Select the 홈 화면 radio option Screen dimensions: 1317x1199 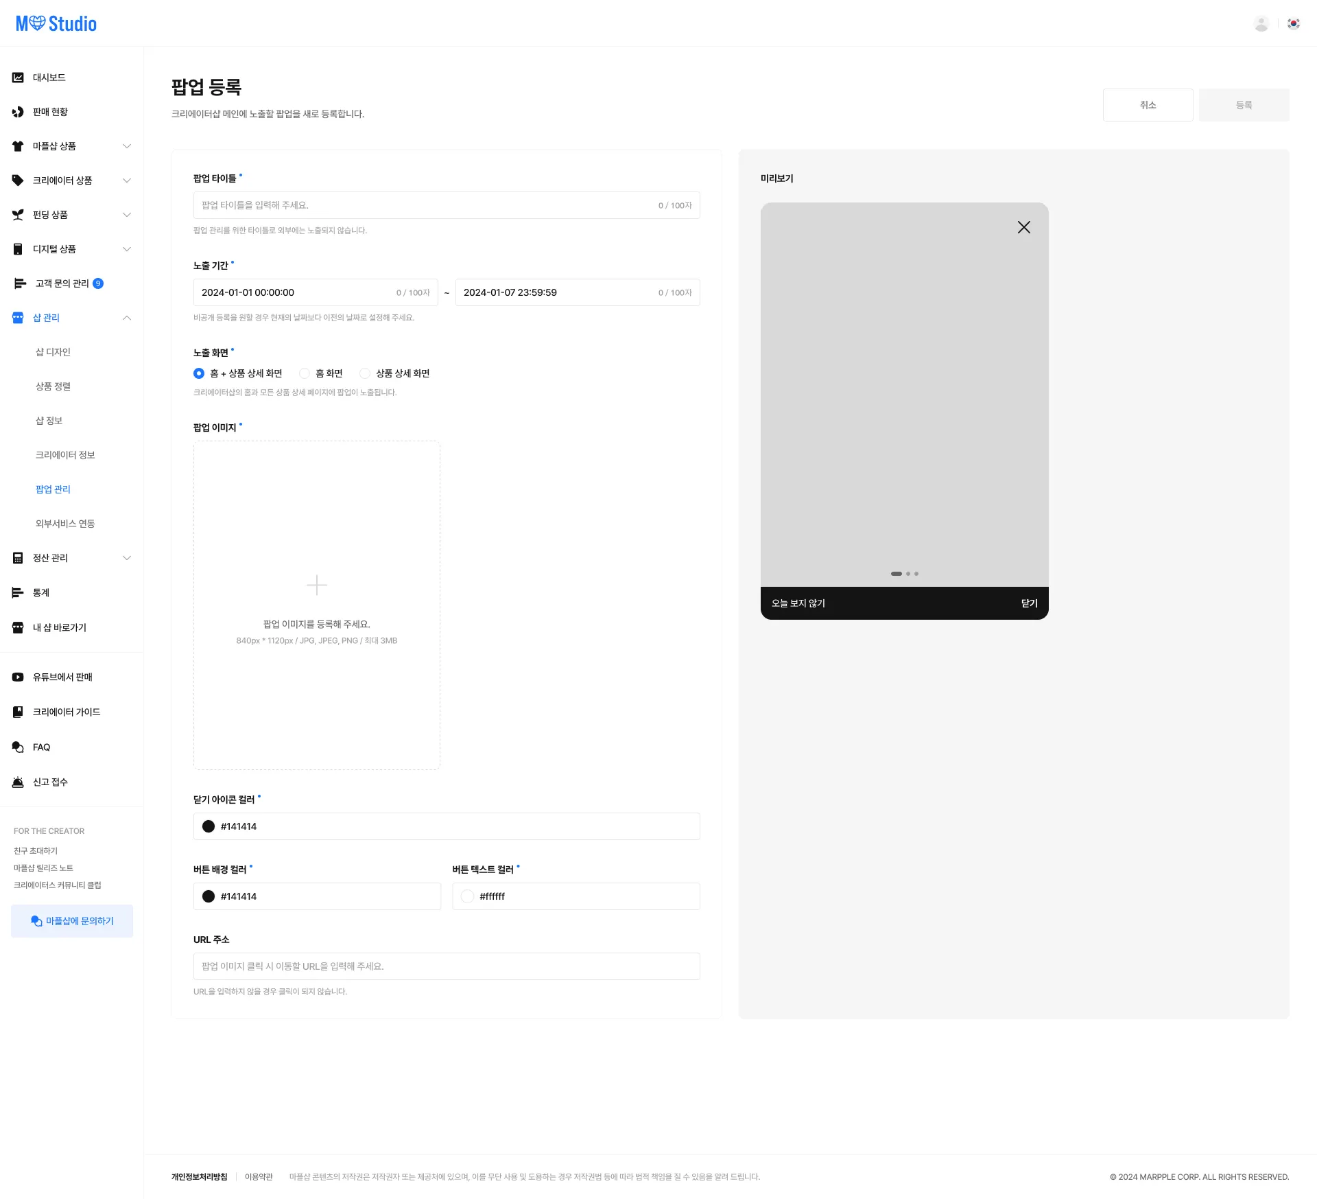[305, 373]
